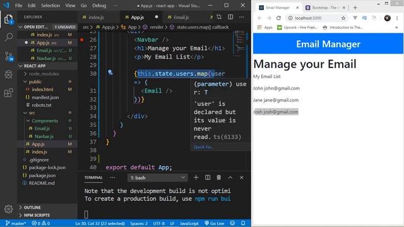
Task: Click the localhost:3000 address bar
Action: (x=317, y=18)
